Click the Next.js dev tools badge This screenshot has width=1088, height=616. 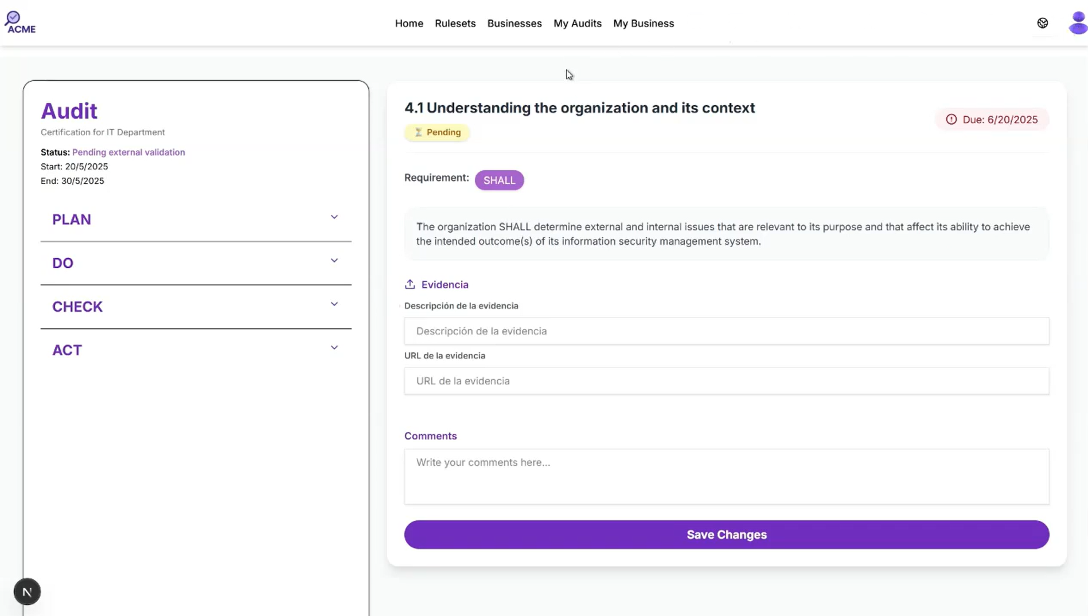point(27,591)
